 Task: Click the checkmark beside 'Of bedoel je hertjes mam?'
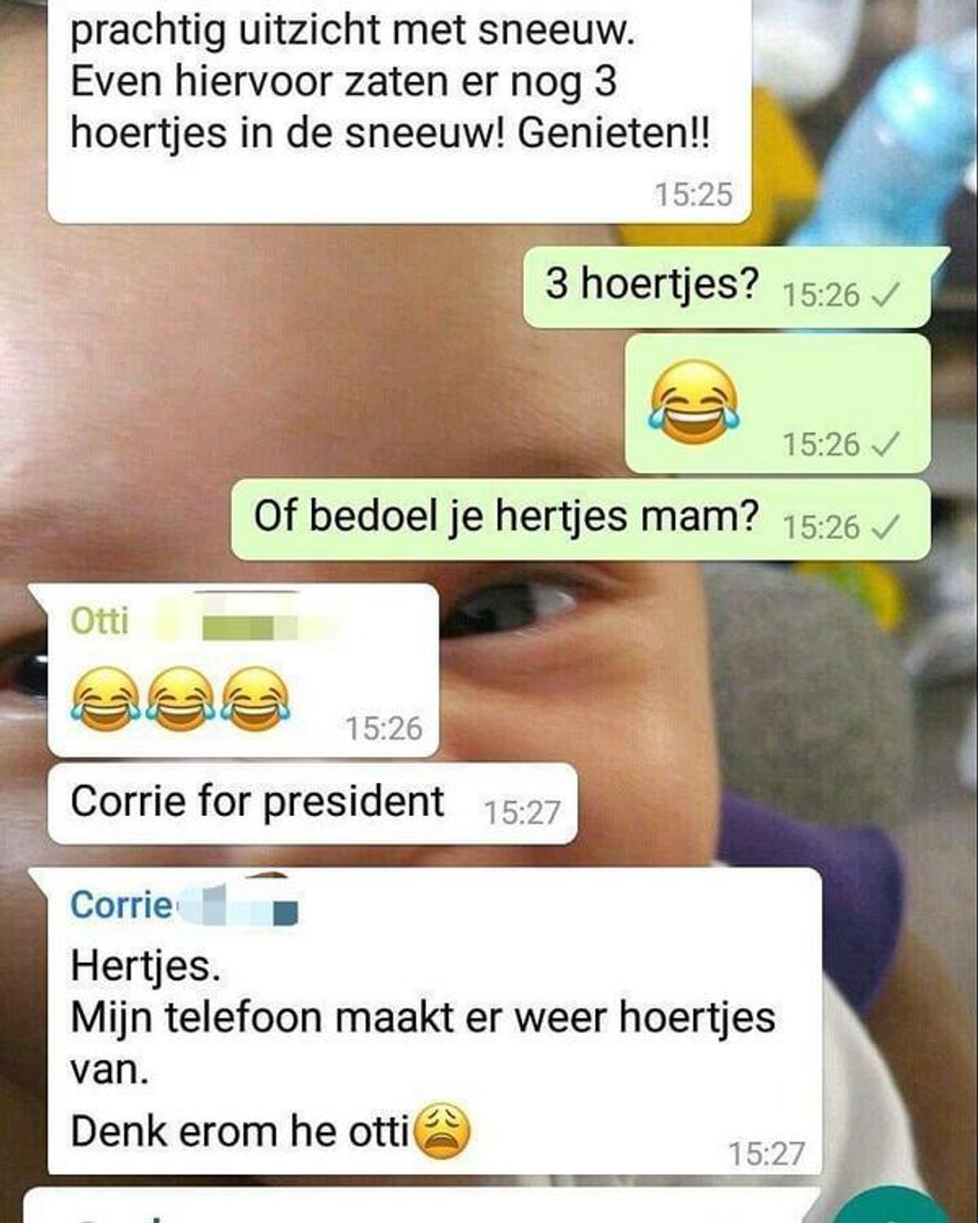pyautogui.click(x=885, y=528)
